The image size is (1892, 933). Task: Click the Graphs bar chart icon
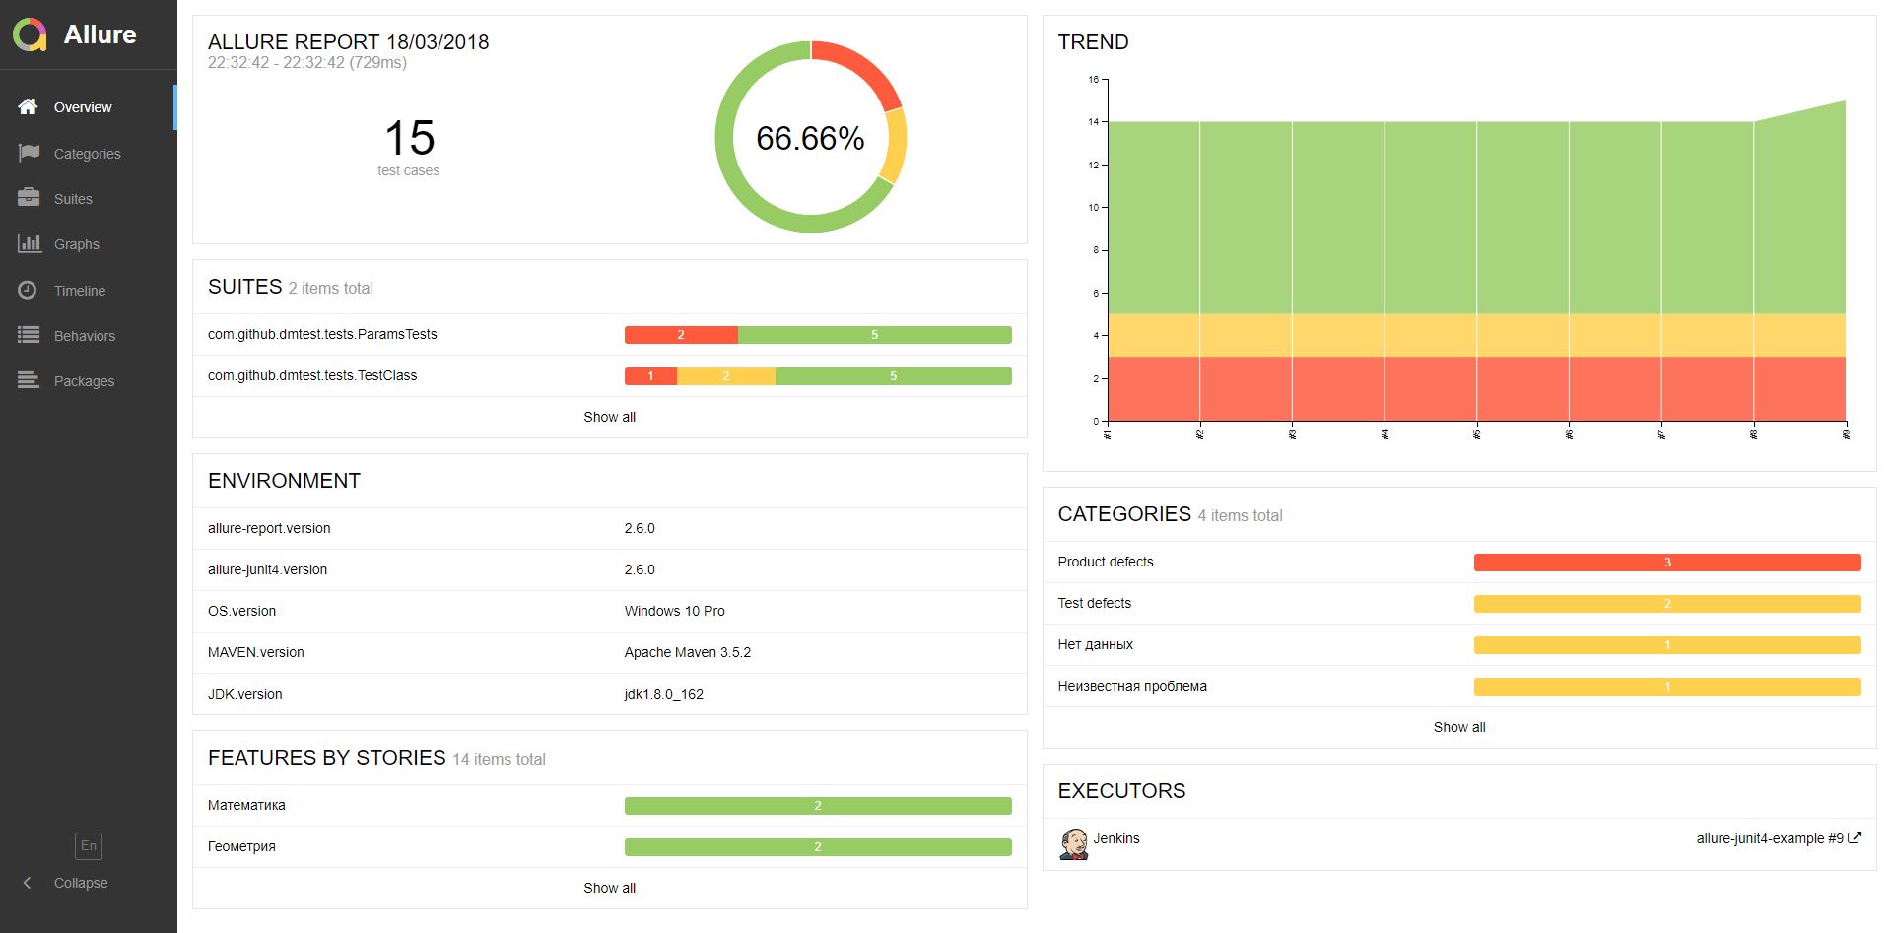(29, 243)
